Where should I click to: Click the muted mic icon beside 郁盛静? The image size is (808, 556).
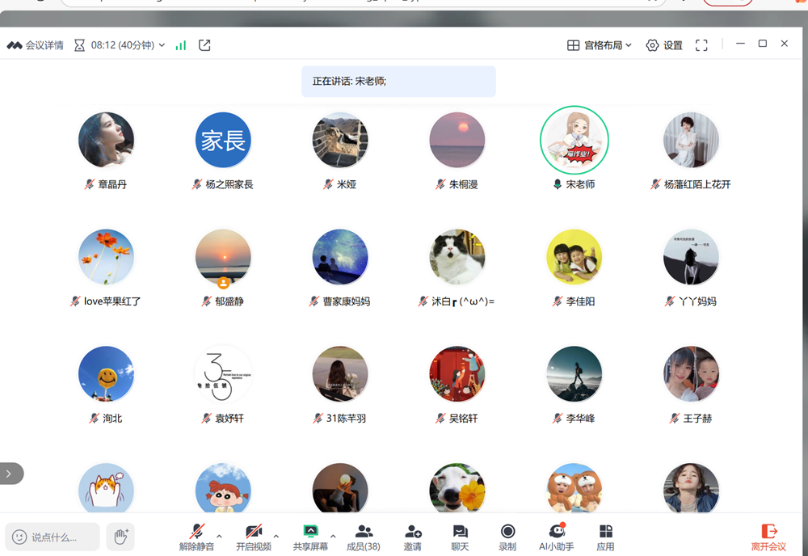pyautogui.click(x=207, y=301)
